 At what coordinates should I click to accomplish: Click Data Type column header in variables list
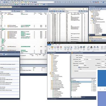point(93,79)
